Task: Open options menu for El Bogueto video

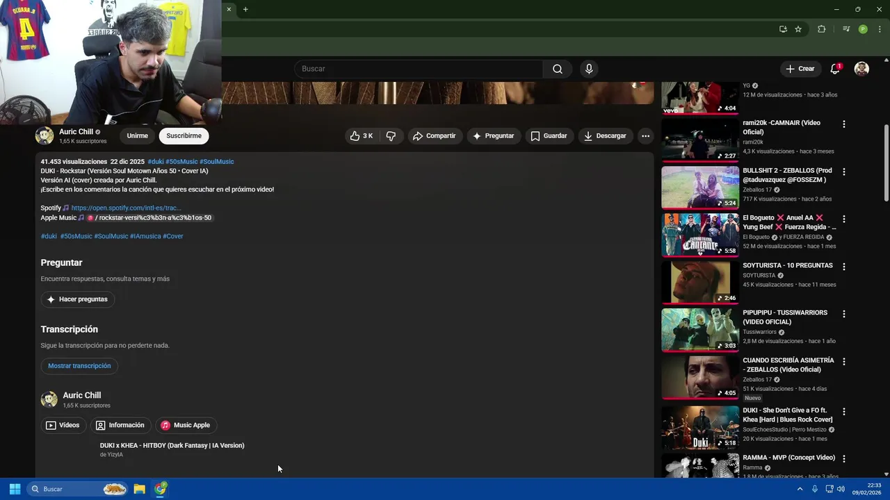Action: point(843,219)
